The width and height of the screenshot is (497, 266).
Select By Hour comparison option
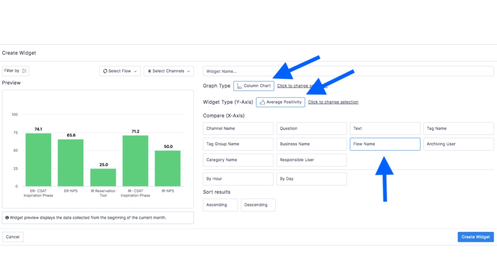pyautogui.click(x=238, y=179)
